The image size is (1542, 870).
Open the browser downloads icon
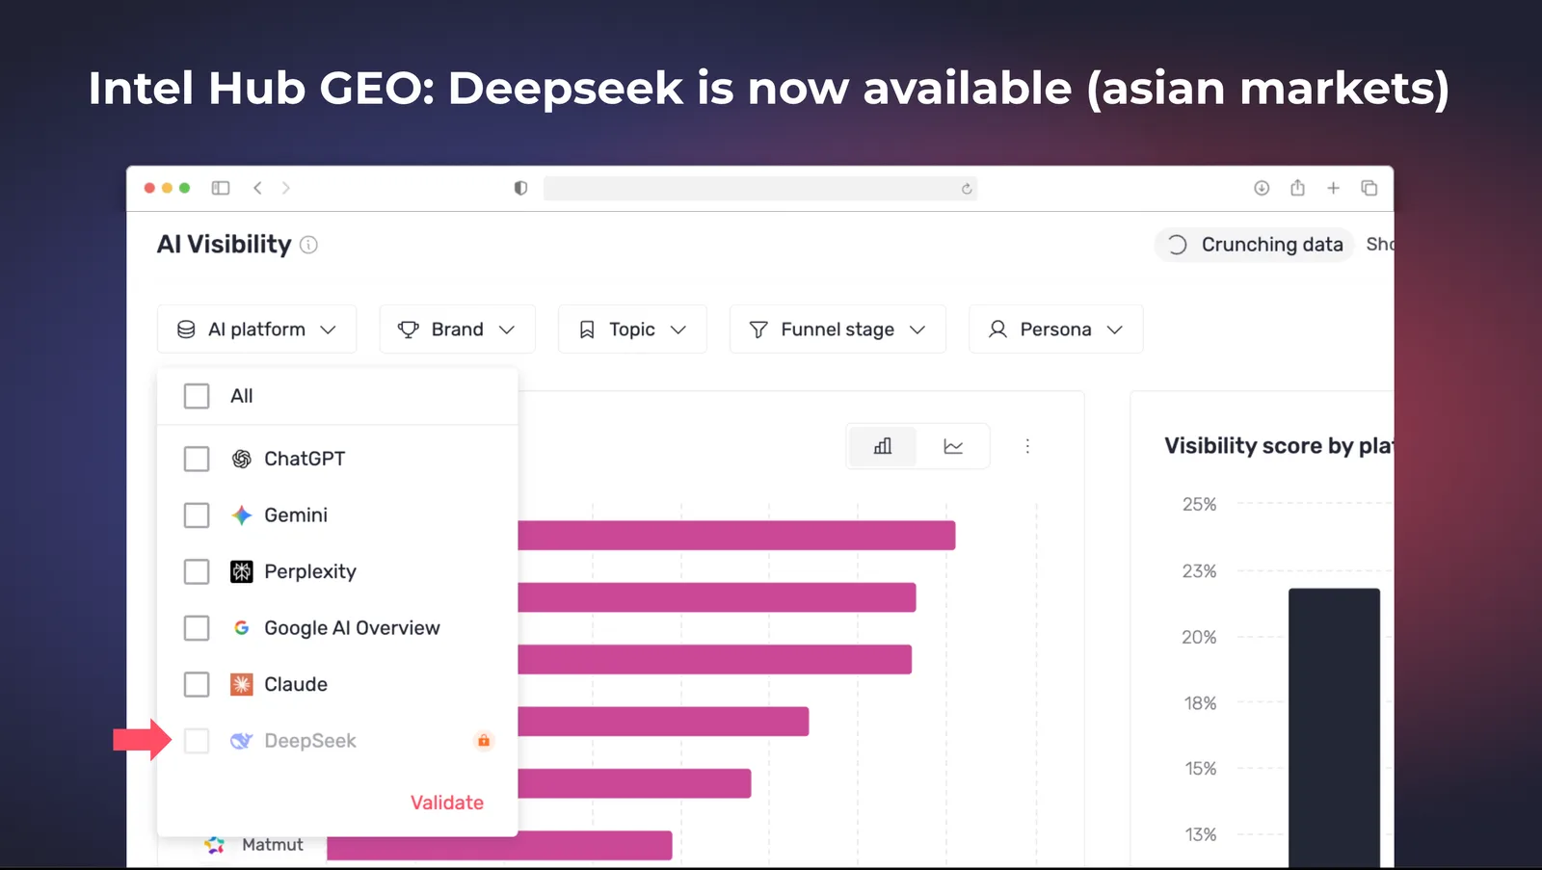pyautogui.click(x=1262, y=188)
